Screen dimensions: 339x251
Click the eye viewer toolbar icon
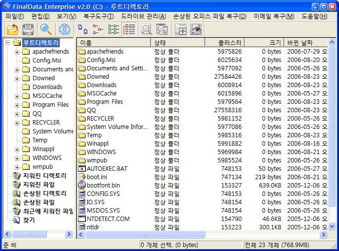[x=196, y=30]
